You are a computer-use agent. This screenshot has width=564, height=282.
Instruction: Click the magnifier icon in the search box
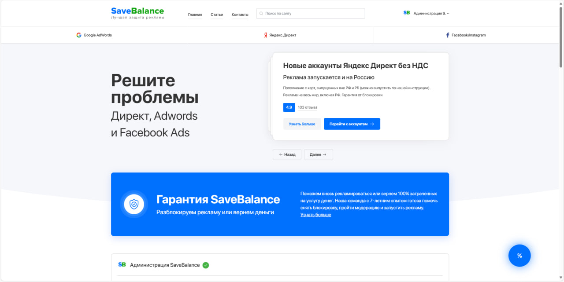click(x=262, y=14)
